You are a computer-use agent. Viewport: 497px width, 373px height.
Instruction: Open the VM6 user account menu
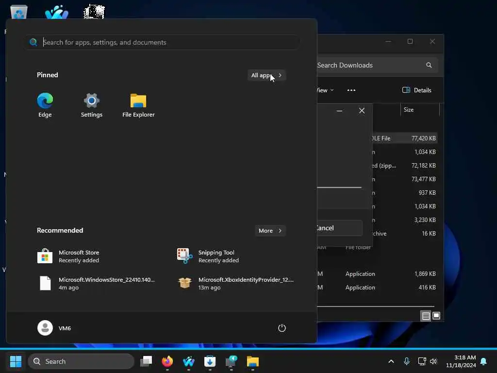[x=54, y=328]
